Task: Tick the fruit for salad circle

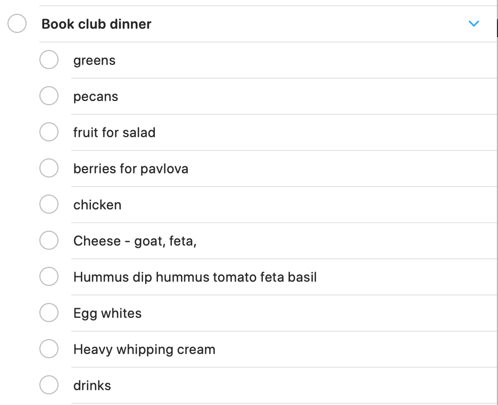Action: point(49,132)
